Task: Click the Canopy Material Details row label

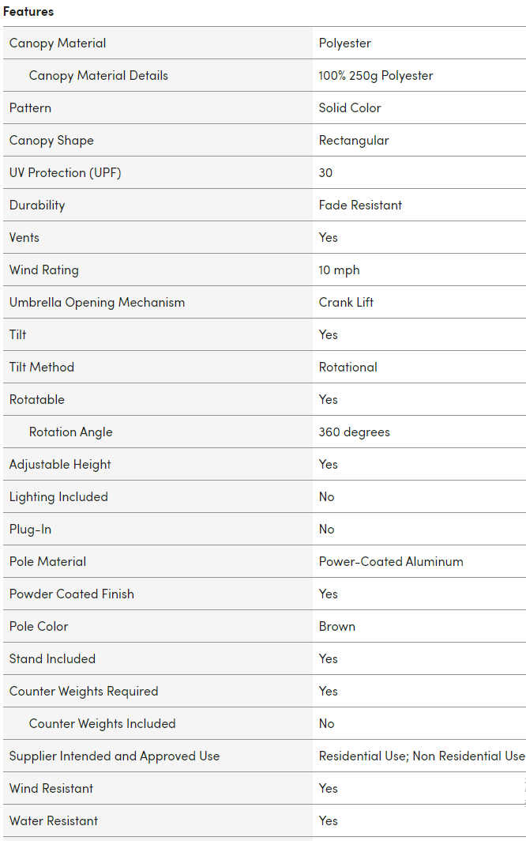Action: click(99, 76)
